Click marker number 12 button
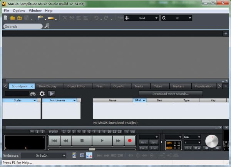The image size is (231, 167). click(119, 132)
